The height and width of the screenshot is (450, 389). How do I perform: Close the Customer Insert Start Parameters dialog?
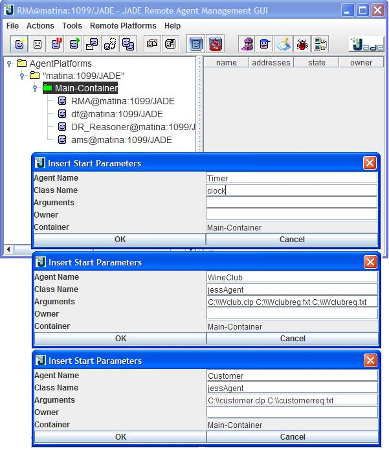[x=370, y=360]
